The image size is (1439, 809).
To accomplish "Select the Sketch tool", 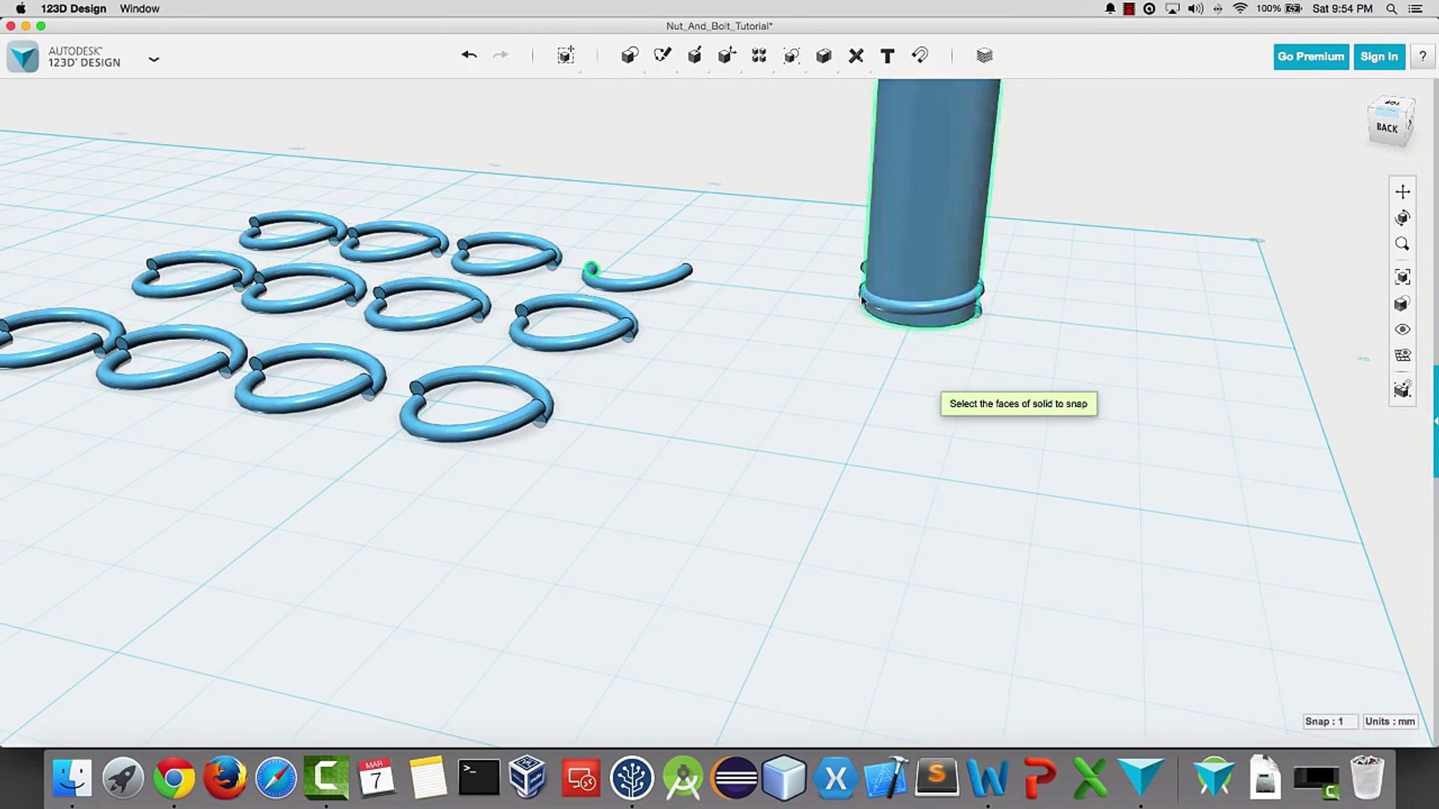I will 663,55.
